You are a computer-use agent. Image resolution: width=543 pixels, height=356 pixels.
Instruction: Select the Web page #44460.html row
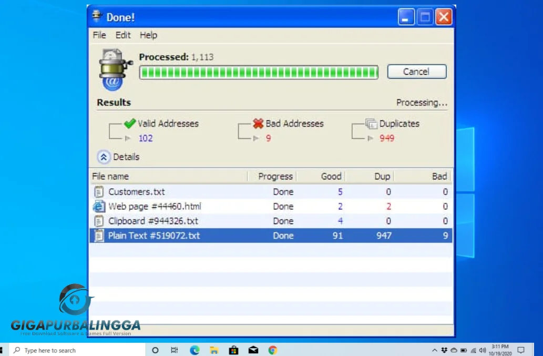pyautogui.click(x=271, y=207)
